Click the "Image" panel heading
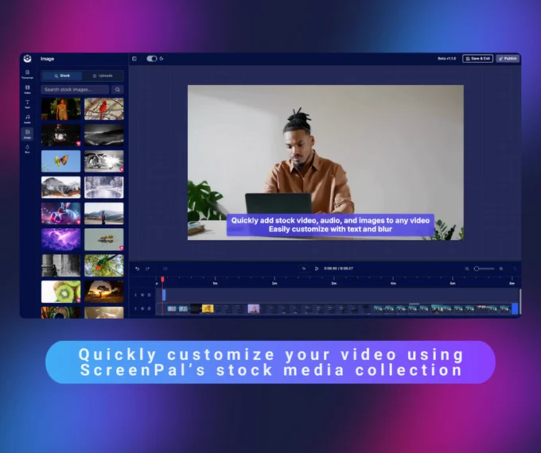The width and height of the screenshot is (541, 453). pos(47,59)
